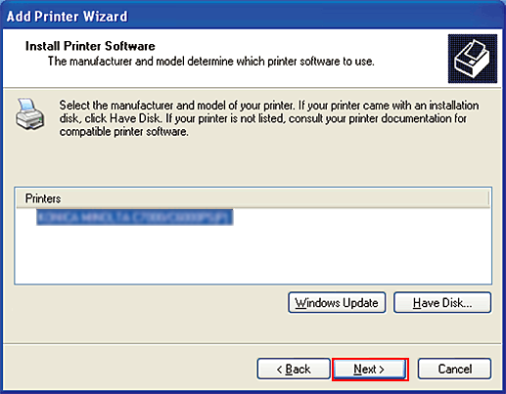Image resolution: width=506 pixels, height=394 pixels.
Task: Open Windows Update for drivers
Action: [337, 303]
